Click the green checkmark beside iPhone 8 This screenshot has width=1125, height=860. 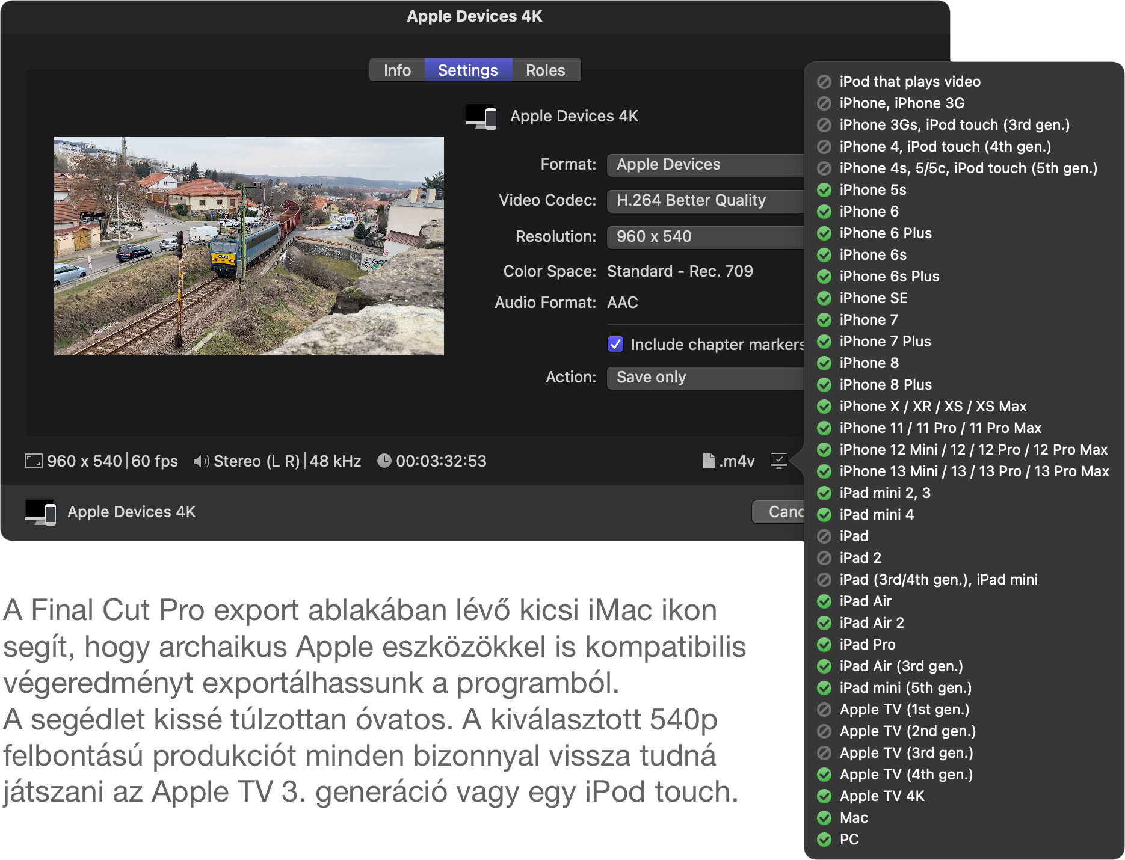click(x=824, y=363)
